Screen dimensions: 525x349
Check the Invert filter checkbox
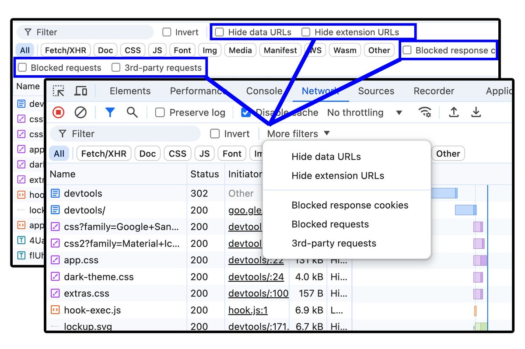pyautogui.click(x=214, y=133)
